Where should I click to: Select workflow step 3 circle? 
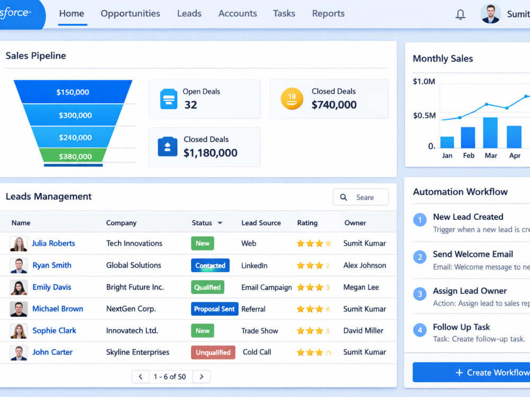(420, 294)
